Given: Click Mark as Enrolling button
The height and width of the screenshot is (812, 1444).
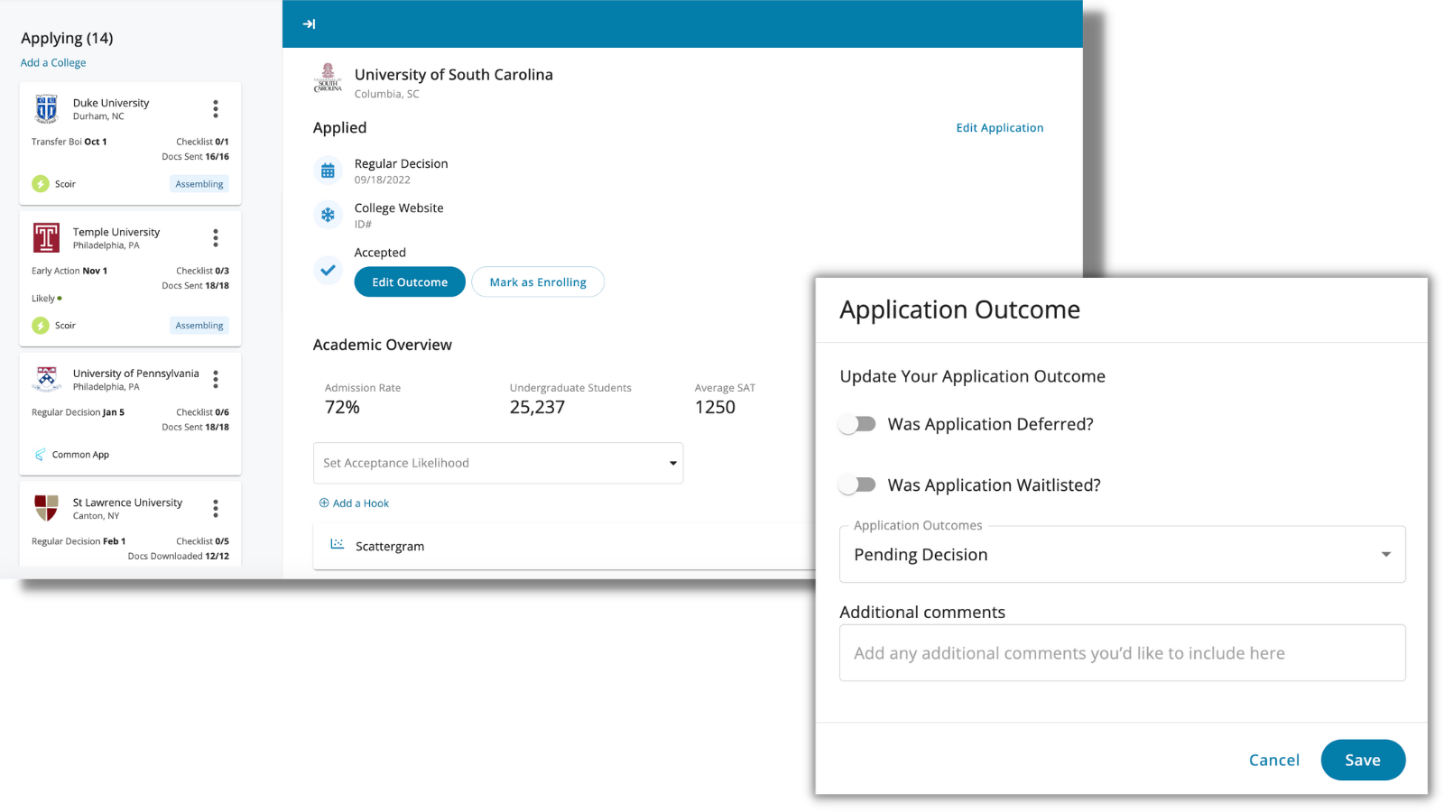Looking at the screenshot, I should pyautogui.click(x=538, y=281).
